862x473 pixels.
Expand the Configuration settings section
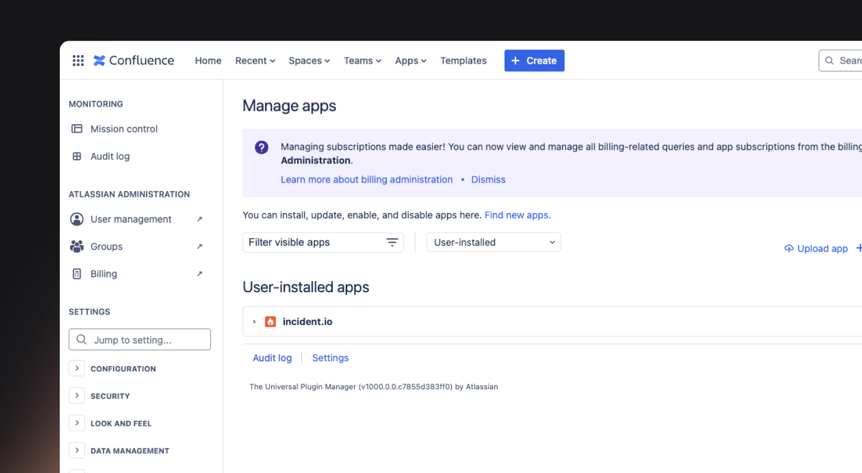77,369
